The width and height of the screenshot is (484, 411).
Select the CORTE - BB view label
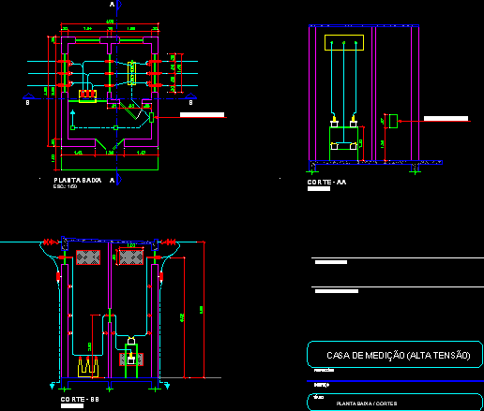point(80,400)
